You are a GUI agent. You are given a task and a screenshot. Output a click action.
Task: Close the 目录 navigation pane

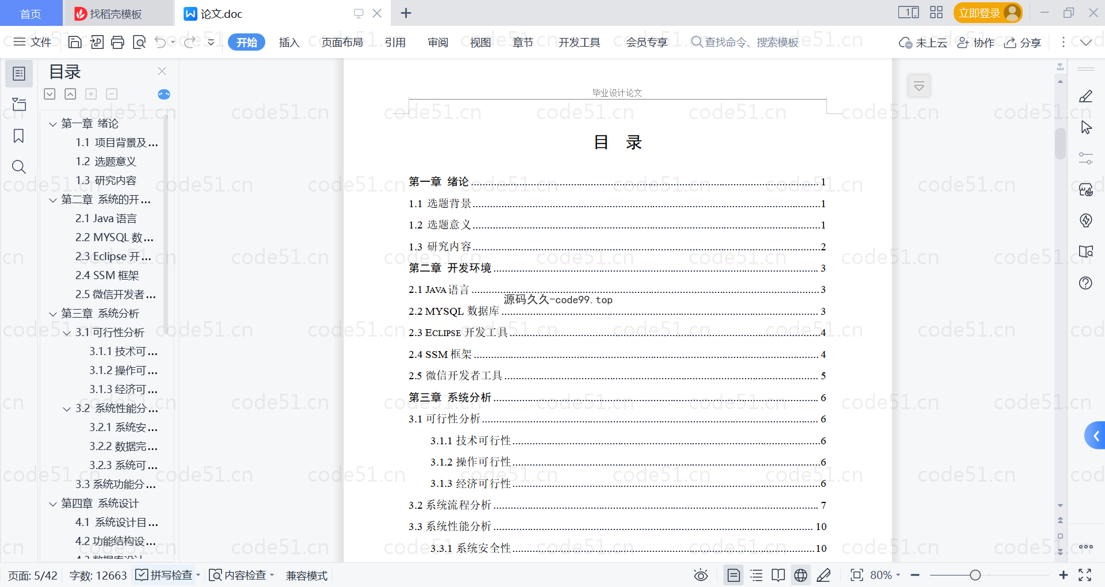[x=162, y=71]
